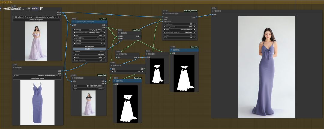
Task: Click the 白色阈值 0.99 slider bar
Action: [x=89, y=49]
